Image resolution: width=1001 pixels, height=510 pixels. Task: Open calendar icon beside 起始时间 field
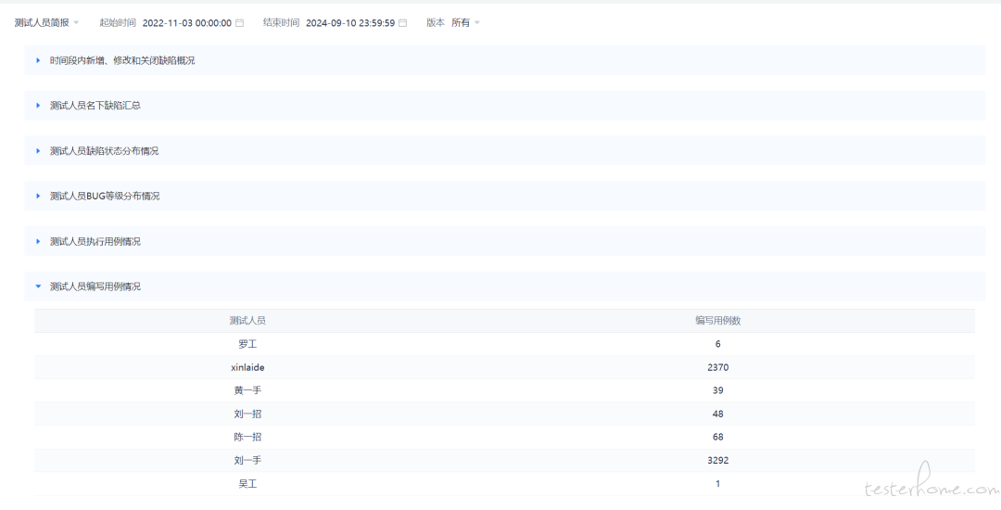240,23
